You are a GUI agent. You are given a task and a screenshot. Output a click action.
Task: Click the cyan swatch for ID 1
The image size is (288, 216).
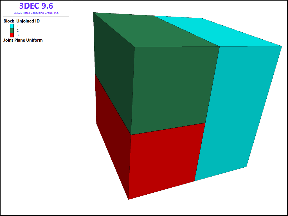pos(12,26)
